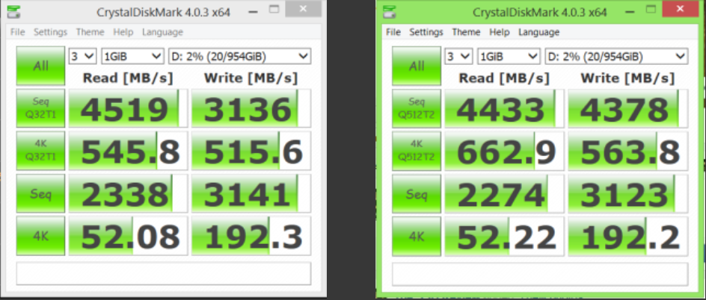Click the 2338 read result in left window
The height and width of the screenshot is (300, 706).
click(x=128, y=193)
